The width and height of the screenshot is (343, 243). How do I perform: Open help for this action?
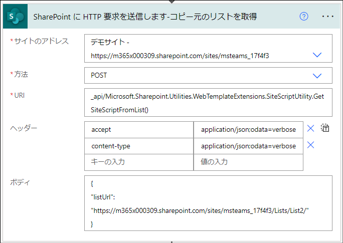pyautogui.click(x=304, y=17)
